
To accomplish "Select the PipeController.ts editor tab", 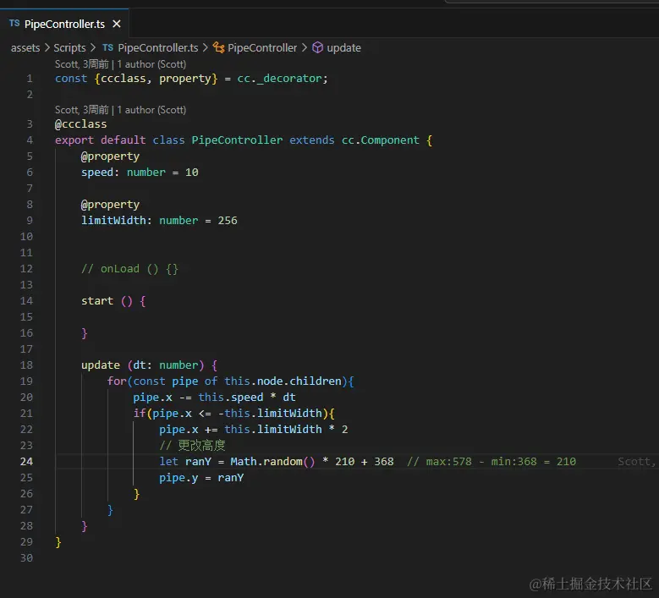I will (x=64, y=24).
